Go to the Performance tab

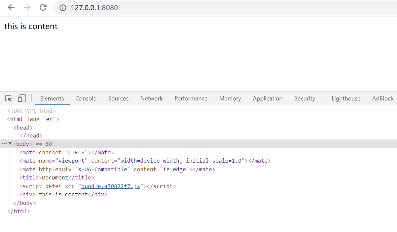(x=191, y=98)
